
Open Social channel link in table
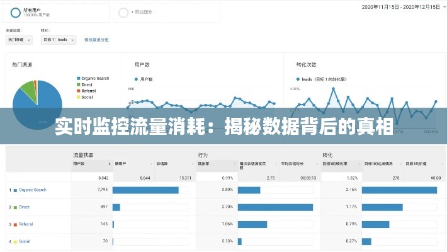coord(24,241)
